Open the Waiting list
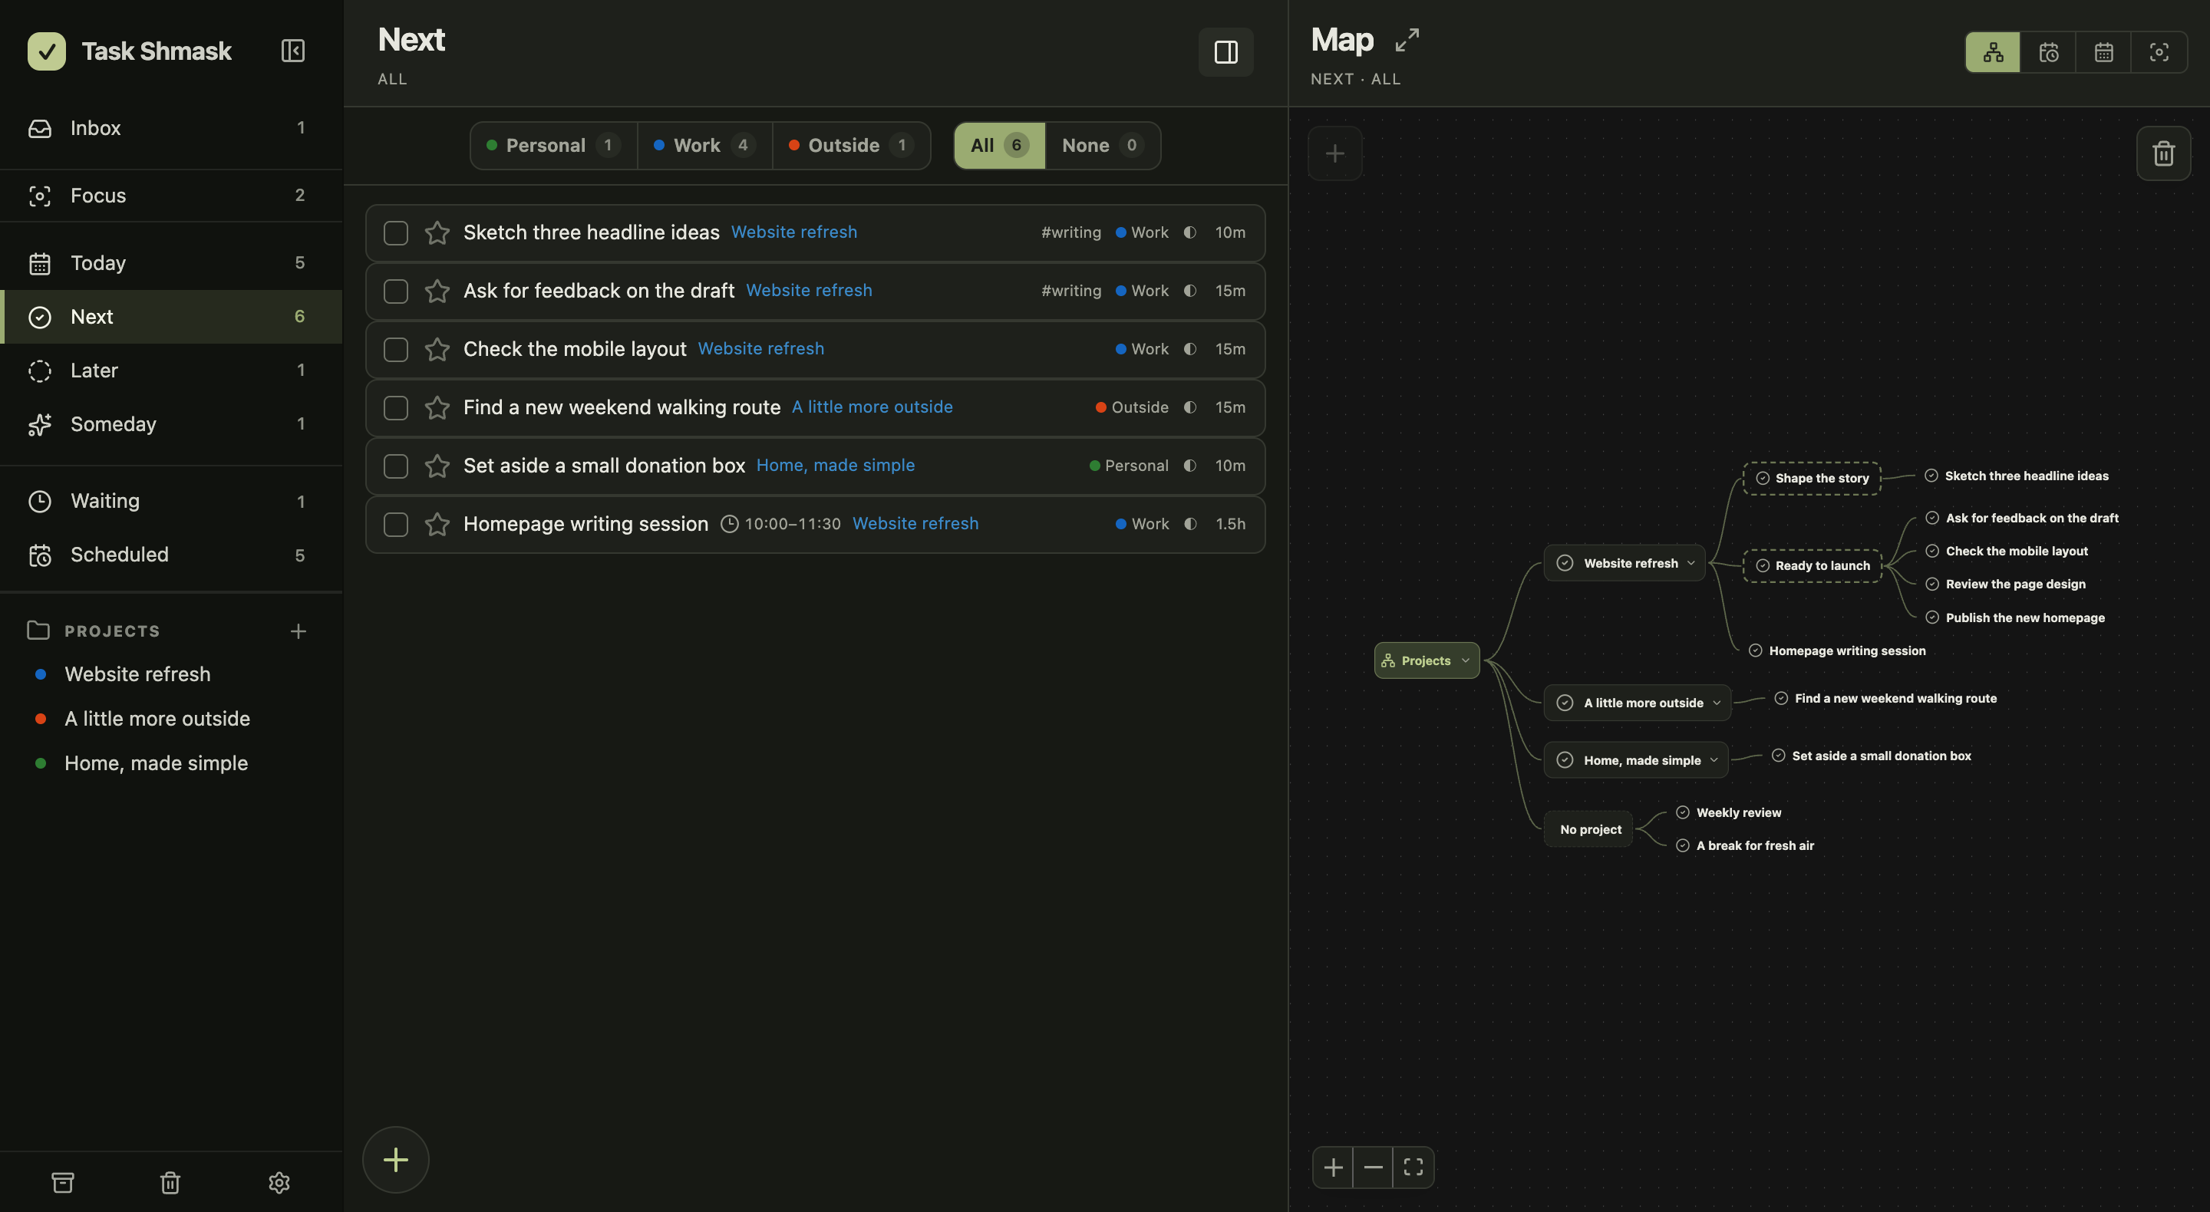Screen dimensions: 2210x1212 (x=170, y=501)
